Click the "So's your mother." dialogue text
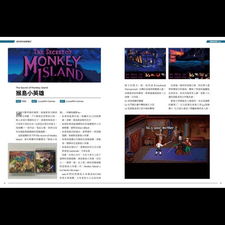225x225 pixels. [x=161, y=128]
